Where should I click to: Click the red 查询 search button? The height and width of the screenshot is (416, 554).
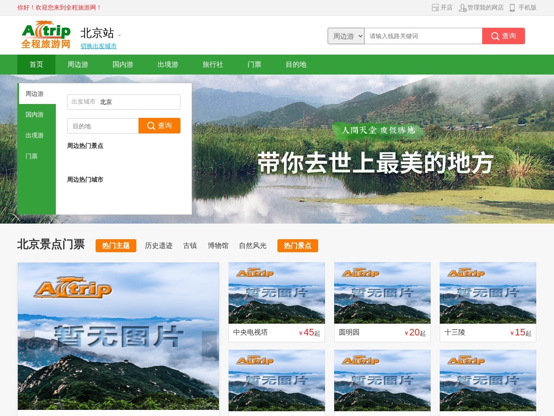coord(503,36)
